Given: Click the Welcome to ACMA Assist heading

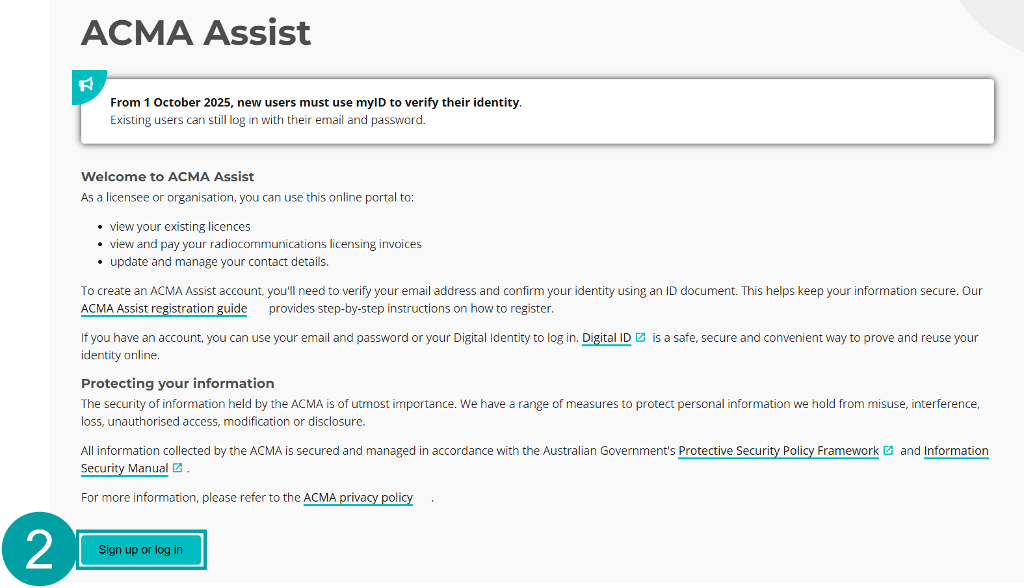Looking at the screenshot, I should (x=167, y=176).
